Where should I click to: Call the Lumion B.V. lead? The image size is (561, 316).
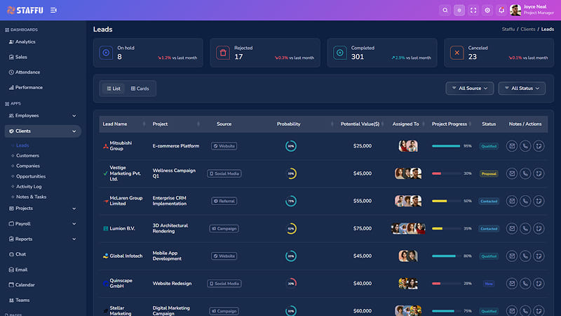click(x=525, y=228)
